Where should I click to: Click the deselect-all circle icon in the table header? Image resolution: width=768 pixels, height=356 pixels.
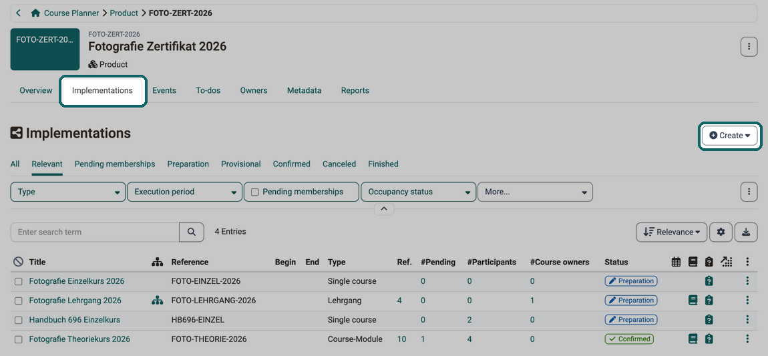tap(18, 262)
